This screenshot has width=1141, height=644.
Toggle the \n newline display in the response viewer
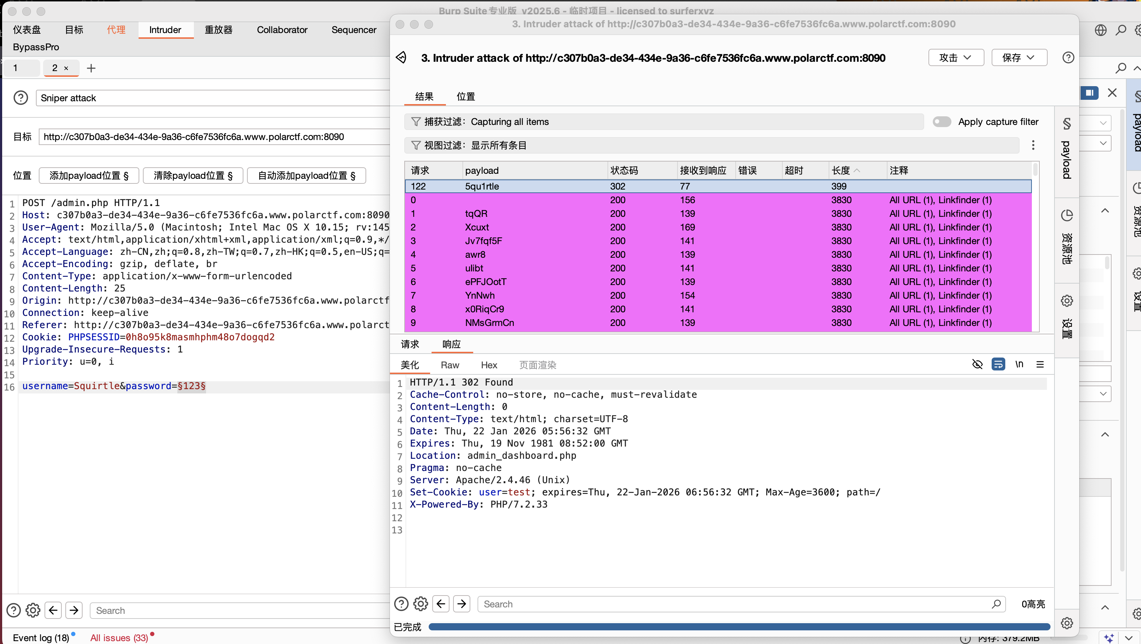(x=1019, y=364)
